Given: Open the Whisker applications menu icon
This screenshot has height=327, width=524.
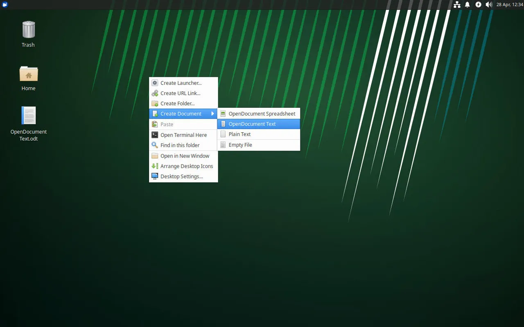Looking at the screenshot, I should click(5, 4).
